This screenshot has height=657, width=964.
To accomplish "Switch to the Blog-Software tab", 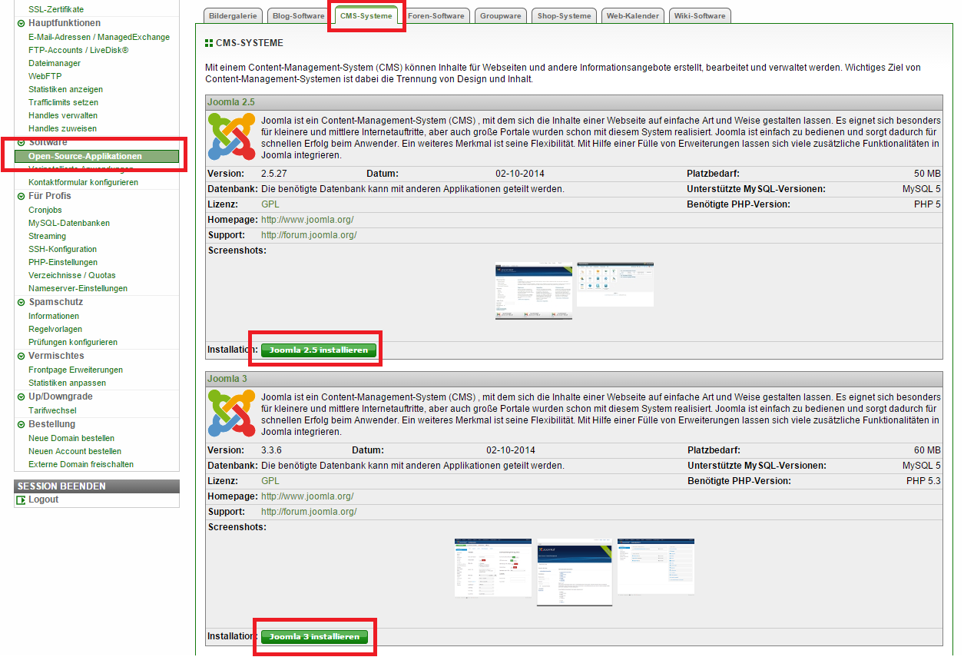I will pyautogui.click(x=299, y=15).
